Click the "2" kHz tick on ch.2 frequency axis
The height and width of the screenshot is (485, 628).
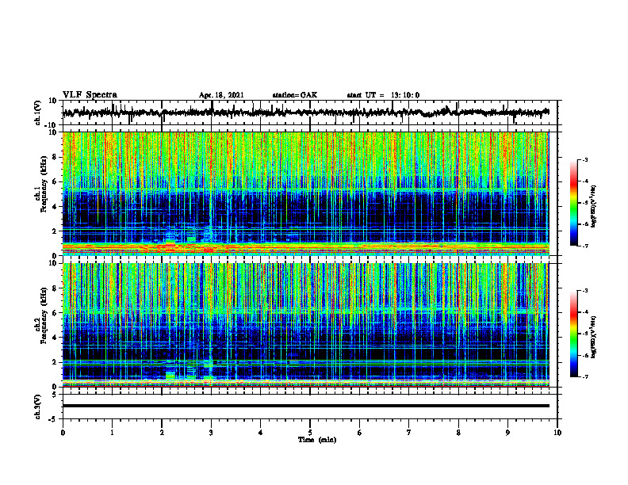[56, 362]
